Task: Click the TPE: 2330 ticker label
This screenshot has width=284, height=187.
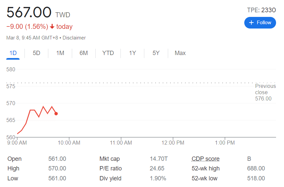Action: [x=261, y=10]
